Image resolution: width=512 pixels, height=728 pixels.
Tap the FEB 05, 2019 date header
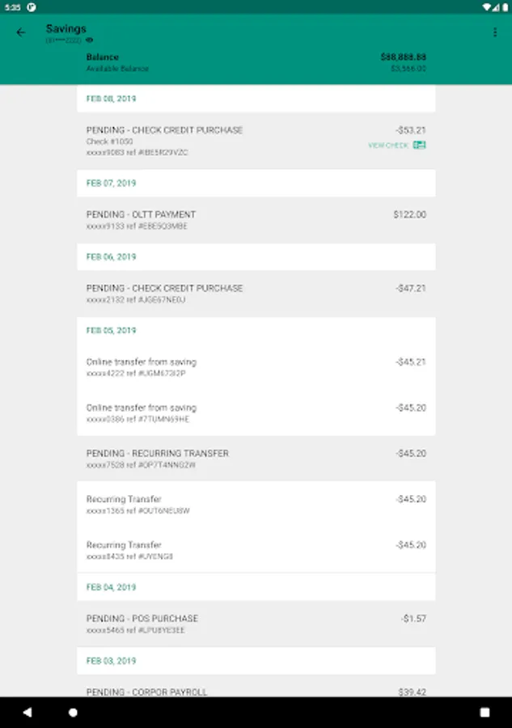pyautogui.click(x=112, y=330)
